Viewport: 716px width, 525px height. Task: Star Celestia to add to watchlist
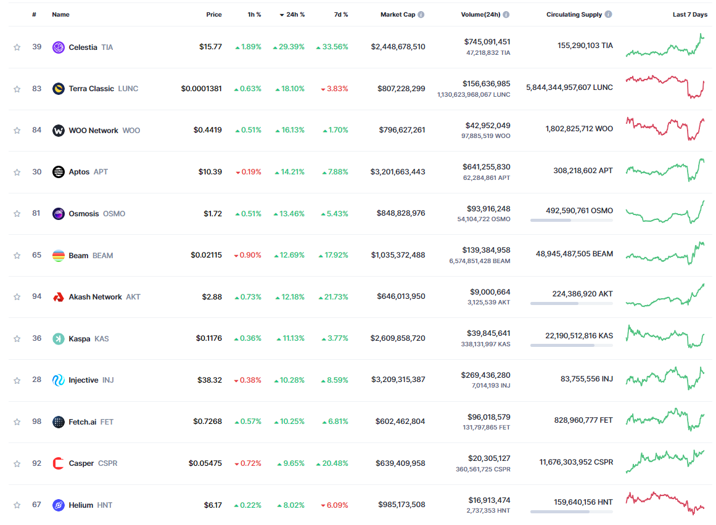17,47
